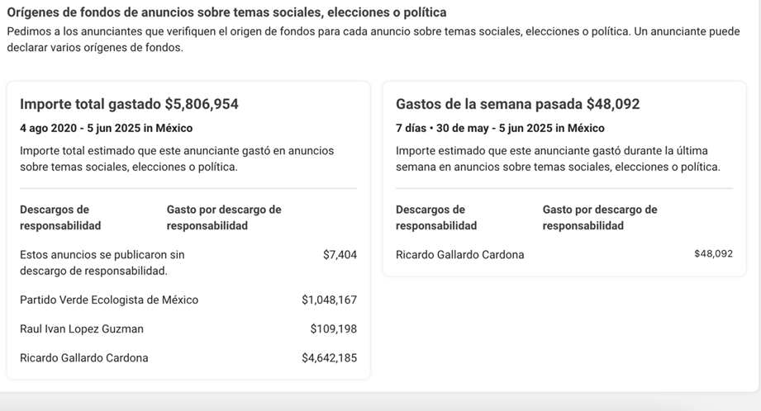Click the $1,048,167 spend amount
761x411 pixels.
click(x=329, y=300)
